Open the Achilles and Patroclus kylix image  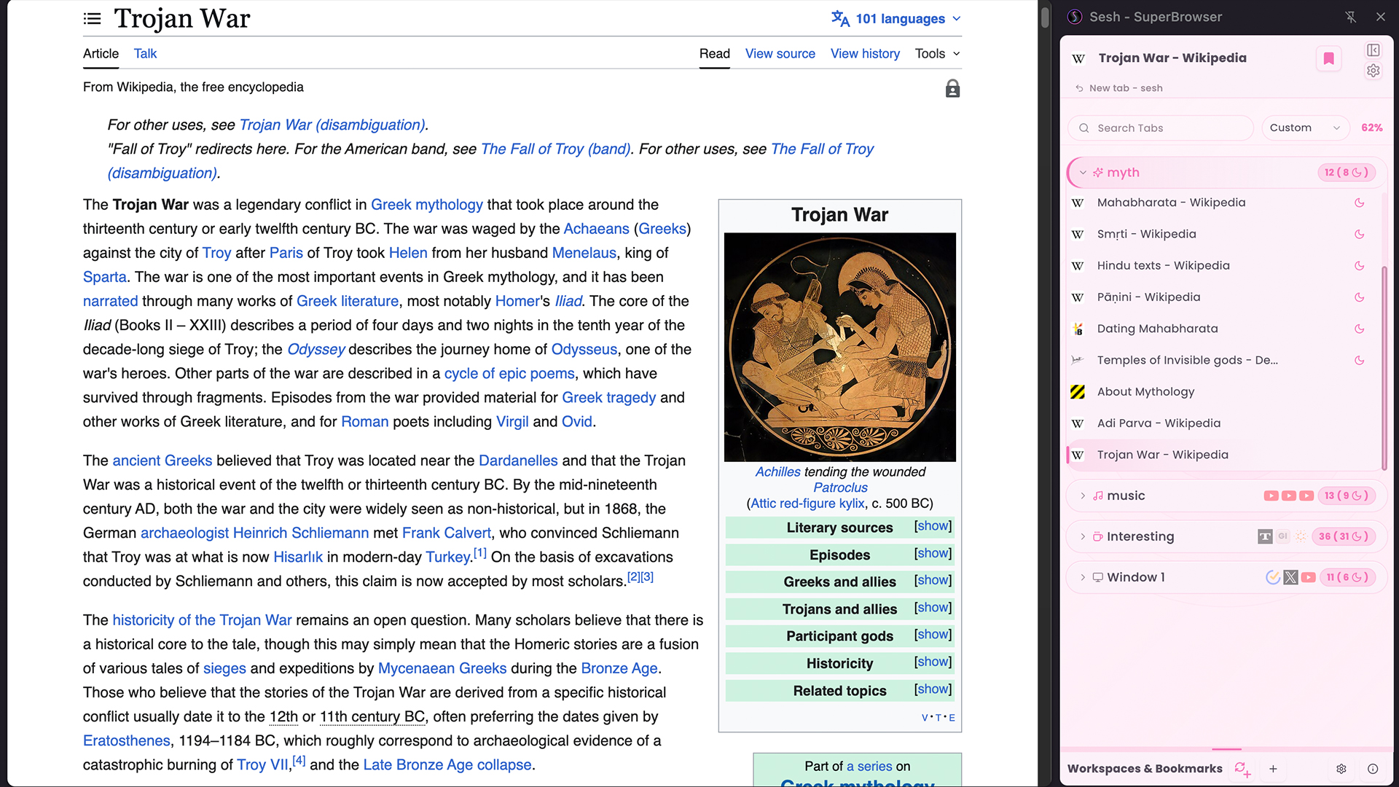(839, 347)
